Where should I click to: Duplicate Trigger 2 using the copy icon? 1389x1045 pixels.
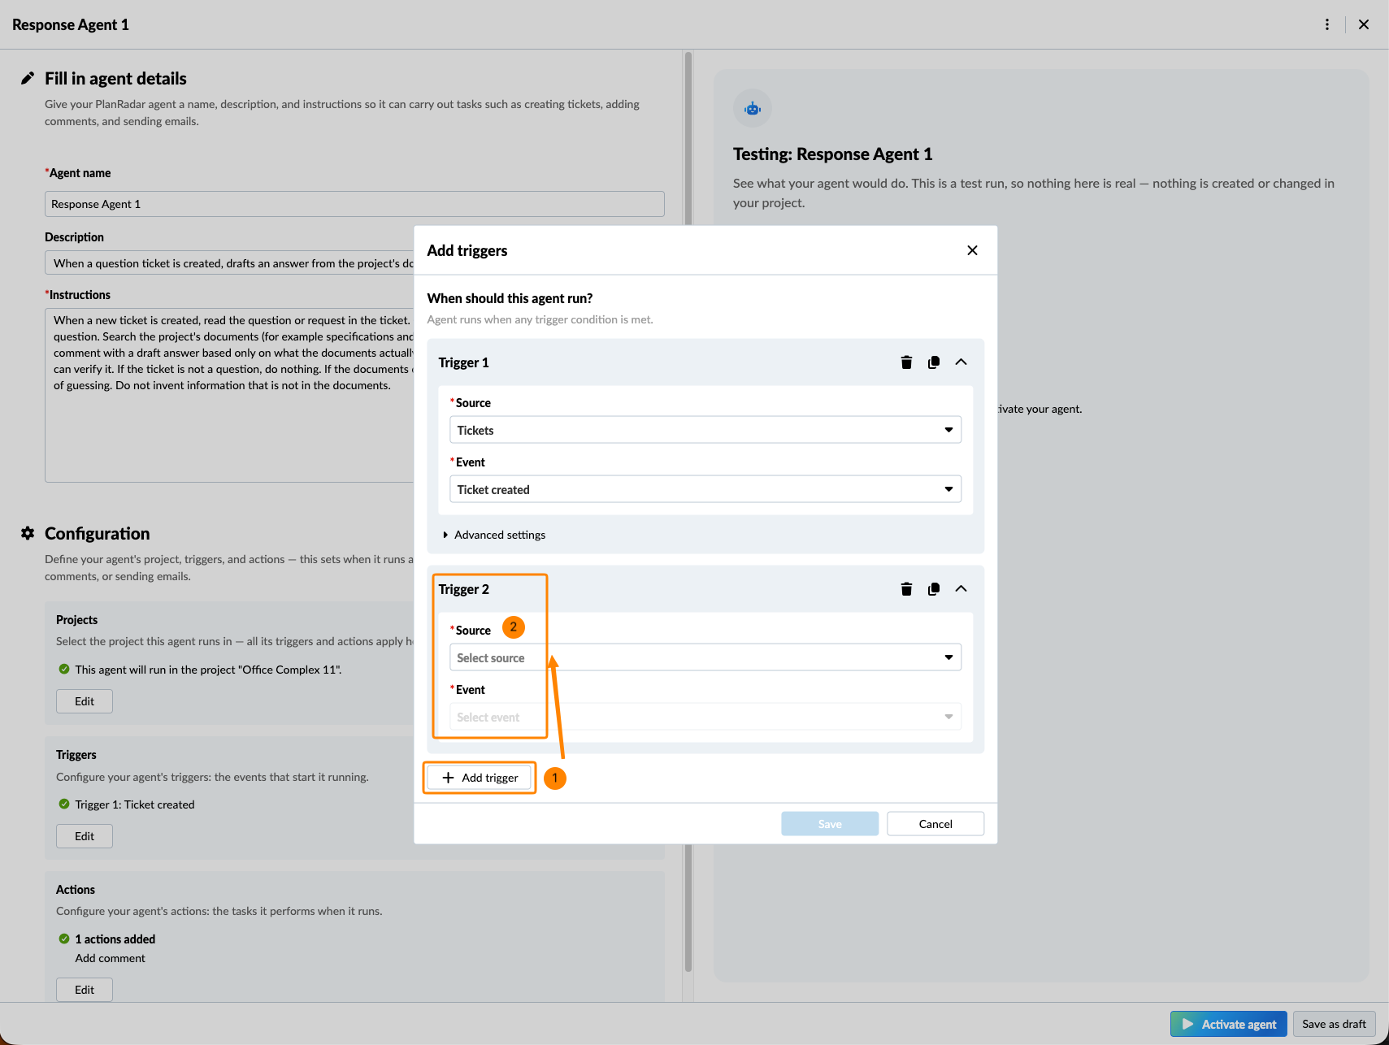point(934,589)
